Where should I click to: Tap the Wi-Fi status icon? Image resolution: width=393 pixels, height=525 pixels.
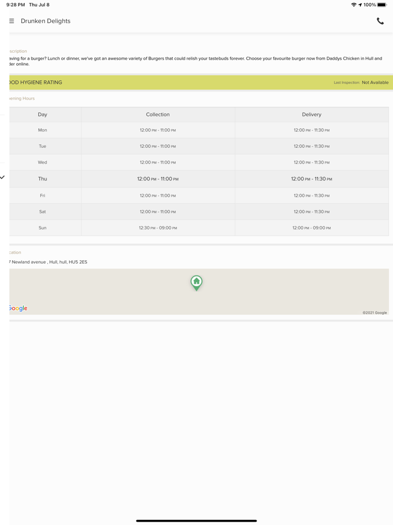[354, 4]
